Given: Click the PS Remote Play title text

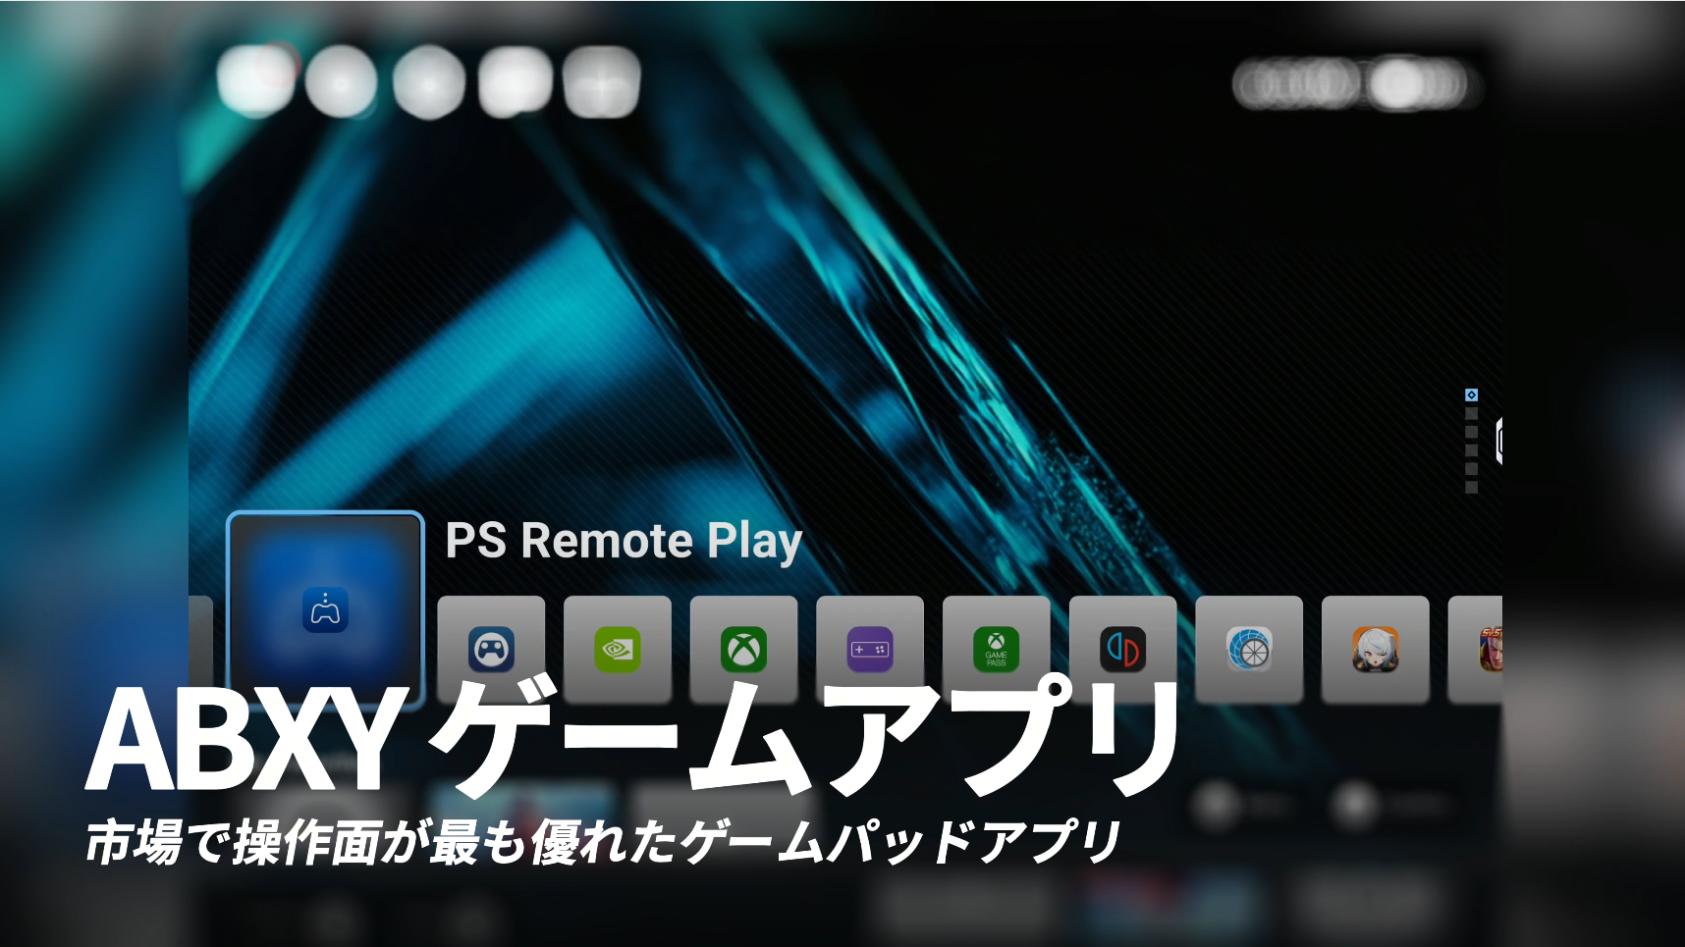Looking at the screenshot, I should point(625,539).
